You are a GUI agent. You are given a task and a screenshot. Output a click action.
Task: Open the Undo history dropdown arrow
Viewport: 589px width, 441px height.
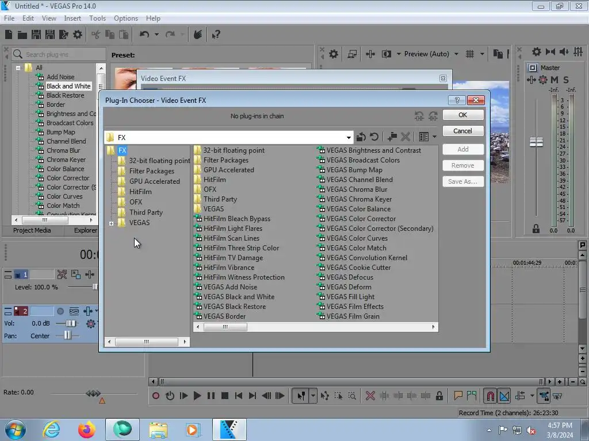[156, 34]
